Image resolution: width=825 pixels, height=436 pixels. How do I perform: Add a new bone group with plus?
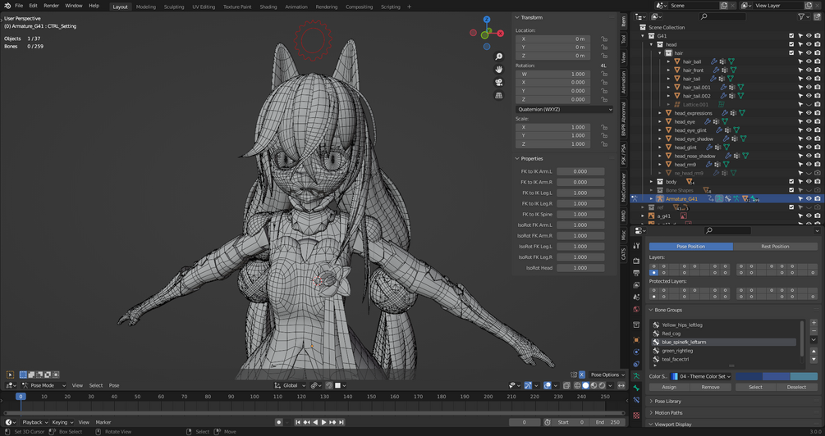(x=814, y=323)
